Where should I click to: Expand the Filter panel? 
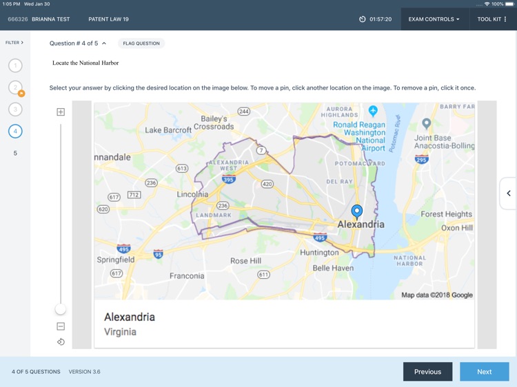pos(14,43)
